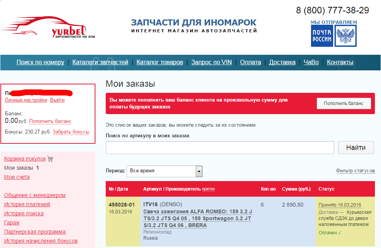Screen dimensions: 381x248
Task: Toggle кратко brief view in table header
Action: pos(208,189)
